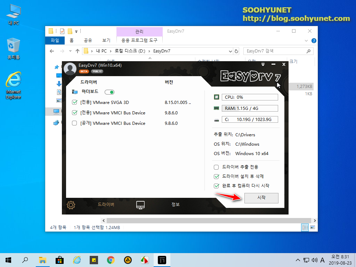Image resolution: width=356 pixels, height=267 pixels.
Task: Expand the Explorer ribbon chevron
Action: (306, 41)
